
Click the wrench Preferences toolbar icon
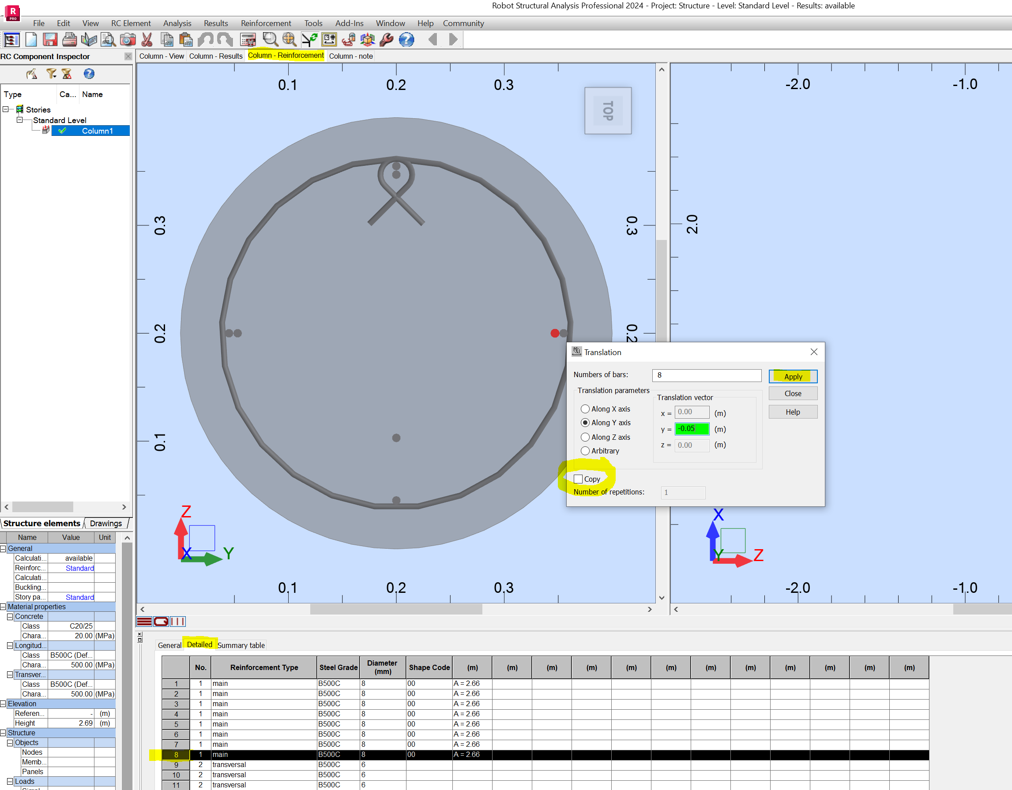[386, 40]
